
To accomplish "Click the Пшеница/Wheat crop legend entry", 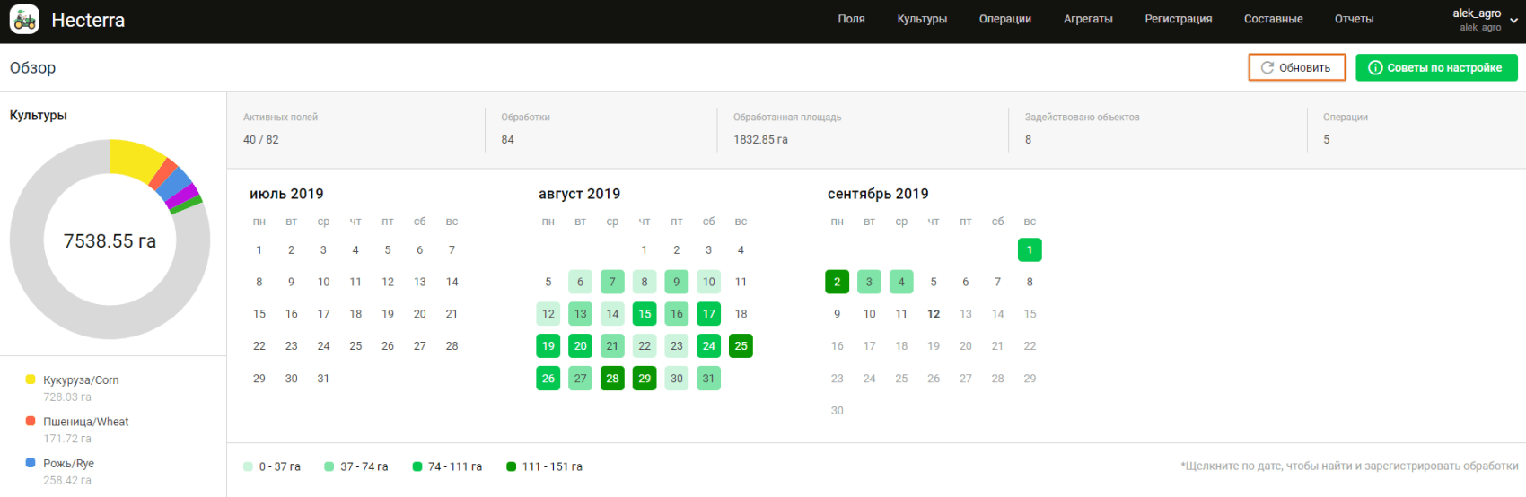I will click(x=86, y=422).
